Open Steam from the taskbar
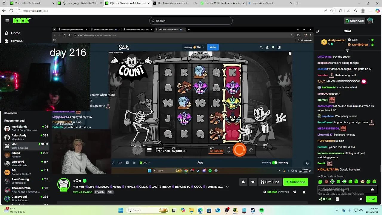The height and width of the screenshot is (215, 382). pos(253,210)
